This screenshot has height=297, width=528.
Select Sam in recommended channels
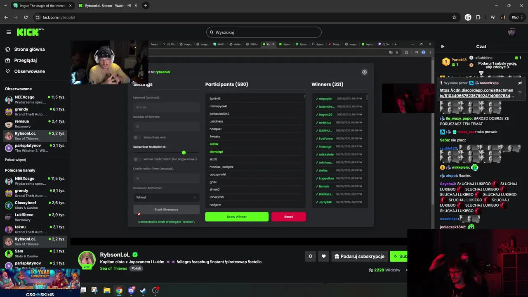pos(35,253)
